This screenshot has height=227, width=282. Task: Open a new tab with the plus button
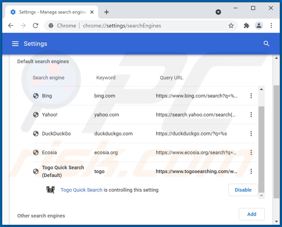point(106,12)
